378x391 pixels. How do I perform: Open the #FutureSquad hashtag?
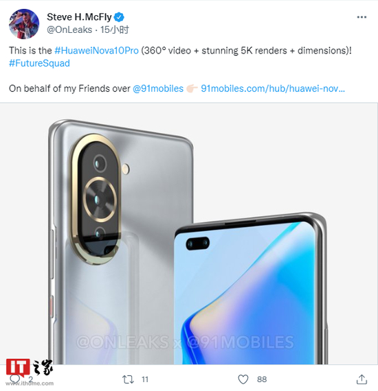[x=39, y=63]
